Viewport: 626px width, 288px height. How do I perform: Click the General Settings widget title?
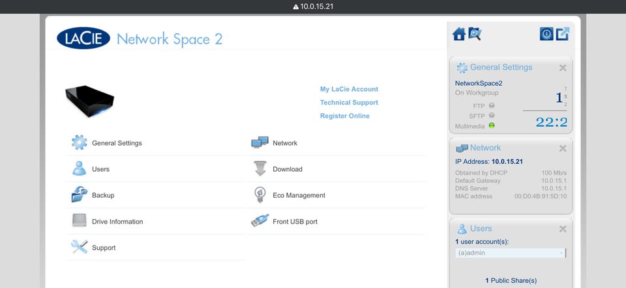501,67
